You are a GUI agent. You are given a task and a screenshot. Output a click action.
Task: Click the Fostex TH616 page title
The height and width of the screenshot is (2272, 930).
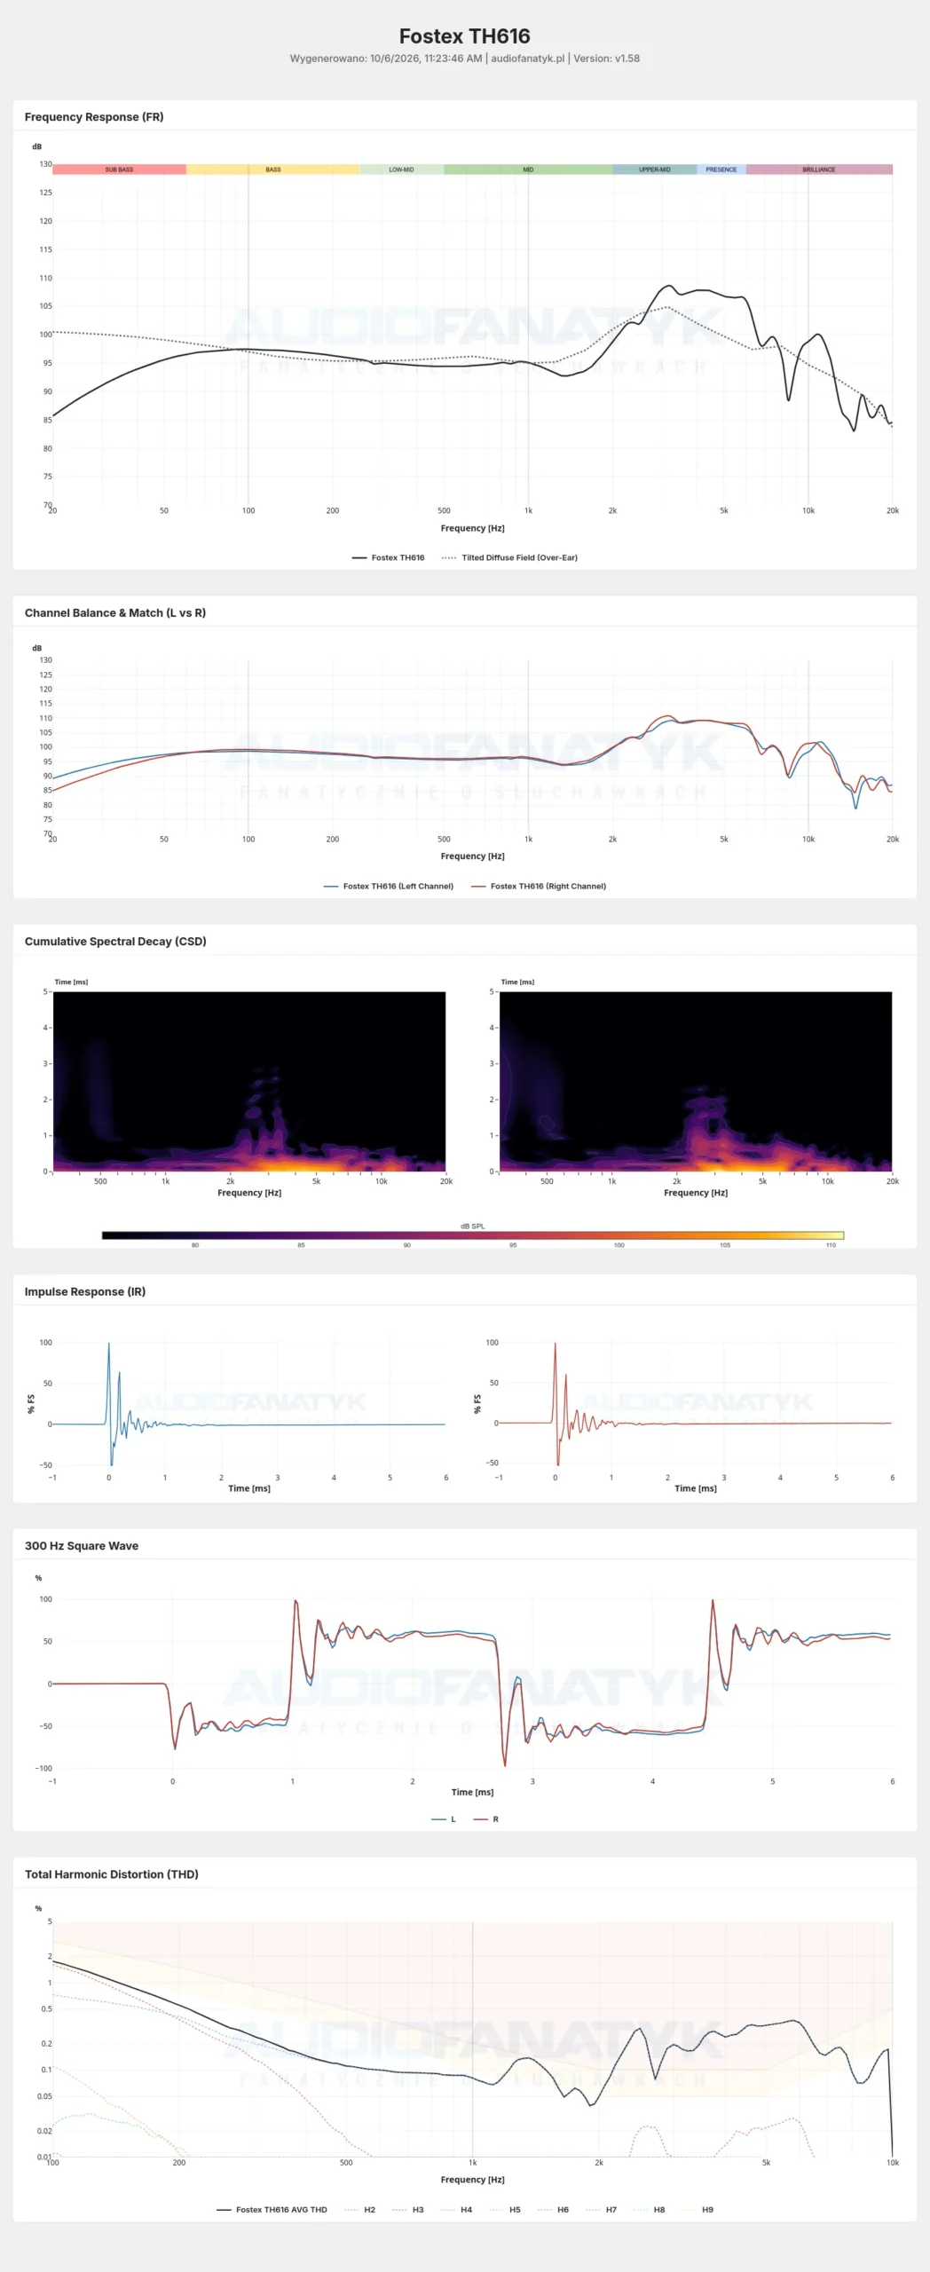(x=464, y=36)
